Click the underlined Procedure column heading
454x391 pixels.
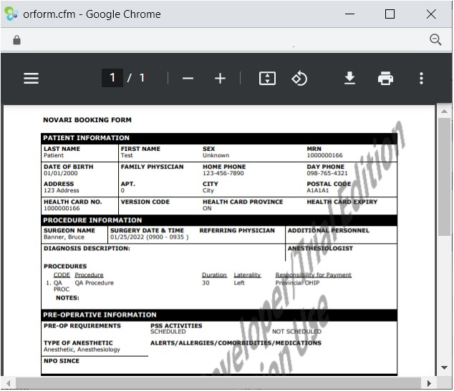(x=89, y=275)
